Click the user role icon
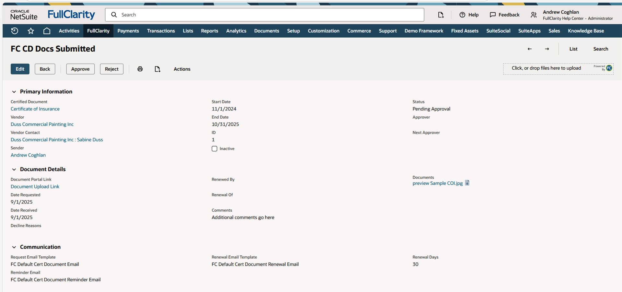622x292 pixels. tap(534, 15)
